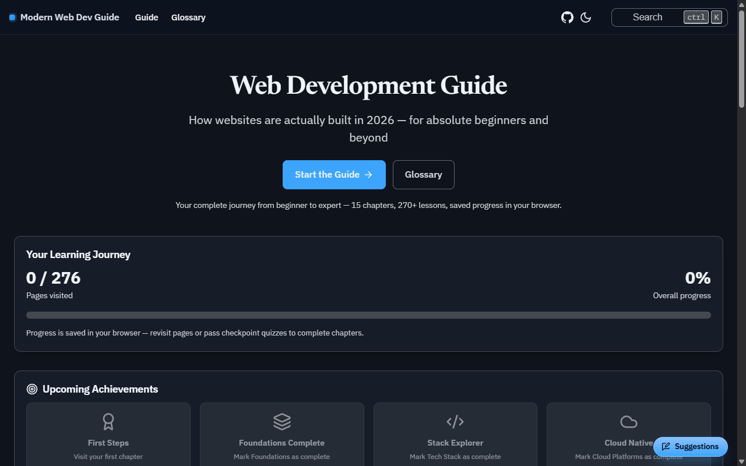Open the First Steps ribbon badge icon

pyautogui.click(x=108, y=421)
